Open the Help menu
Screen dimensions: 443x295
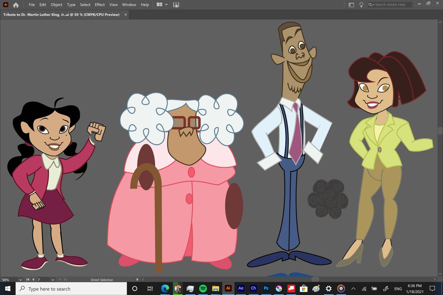145,5
